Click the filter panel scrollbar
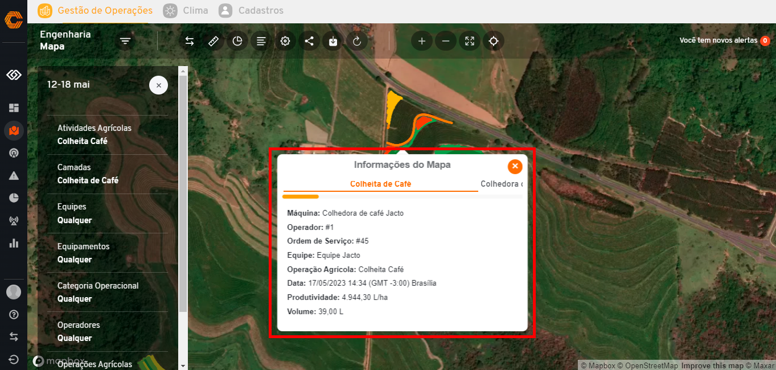 point(183,194)
